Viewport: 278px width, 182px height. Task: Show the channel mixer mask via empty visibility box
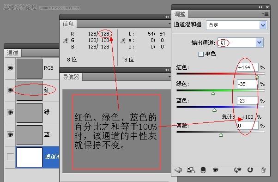click(x=10, y=157)
